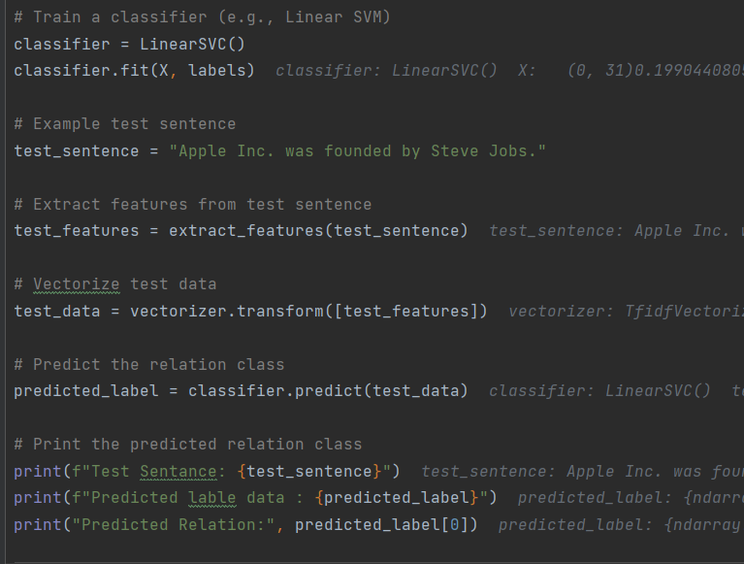Click the "Predicted Relation:" string
Image resolution: width=744 pixels, height=564 pixels.
174,525
